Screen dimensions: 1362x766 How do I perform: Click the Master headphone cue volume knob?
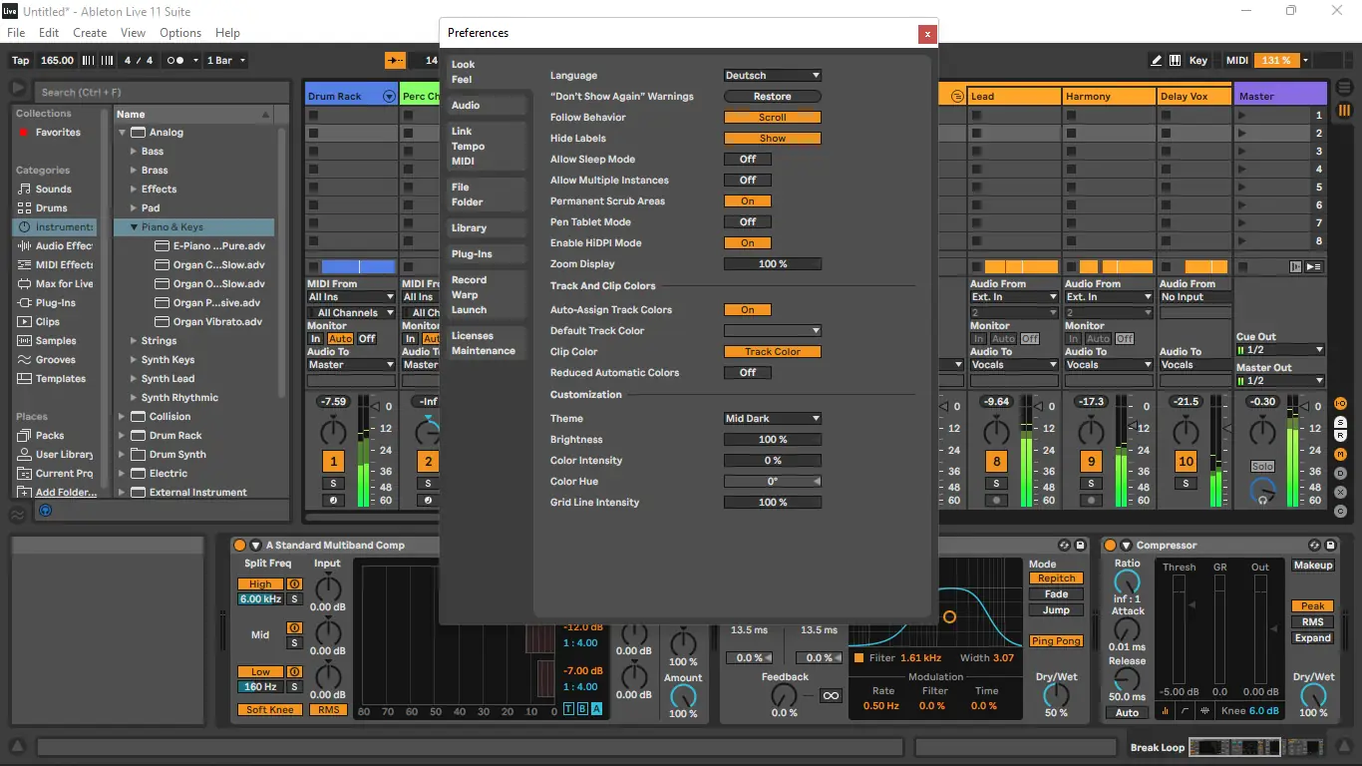click(x=1263, y=492)
